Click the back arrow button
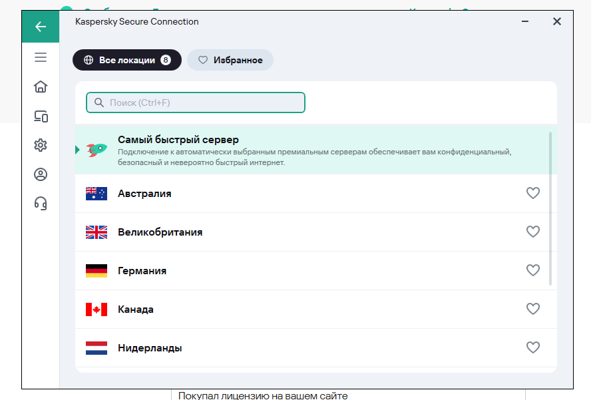Image resolution: width=591 pixels, height=400 pixels. (41, 27)
